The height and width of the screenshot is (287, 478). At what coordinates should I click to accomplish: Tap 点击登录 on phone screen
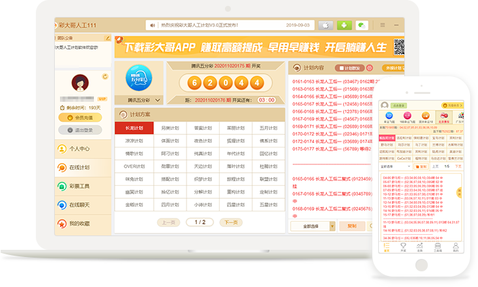pyautogui.click(x=398, y=106)
